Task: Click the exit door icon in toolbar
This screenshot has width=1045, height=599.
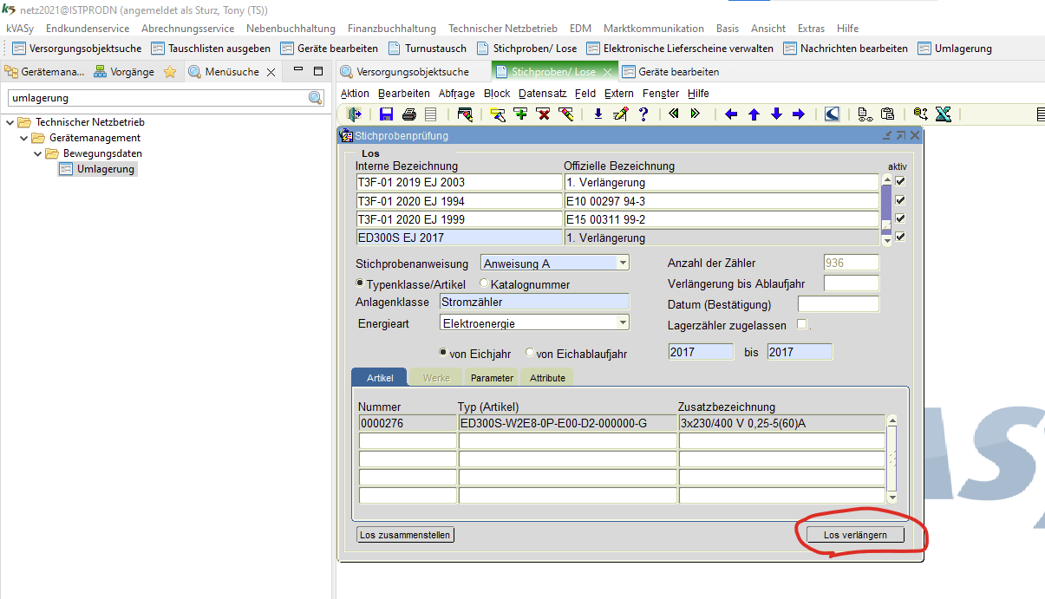Action: pos(354,114)
